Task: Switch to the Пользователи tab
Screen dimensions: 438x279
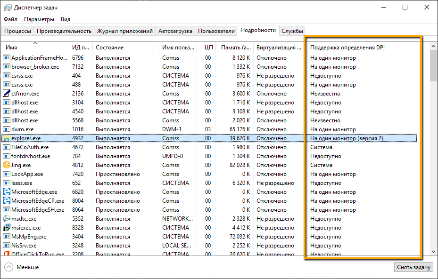Action: pos(216,31)
